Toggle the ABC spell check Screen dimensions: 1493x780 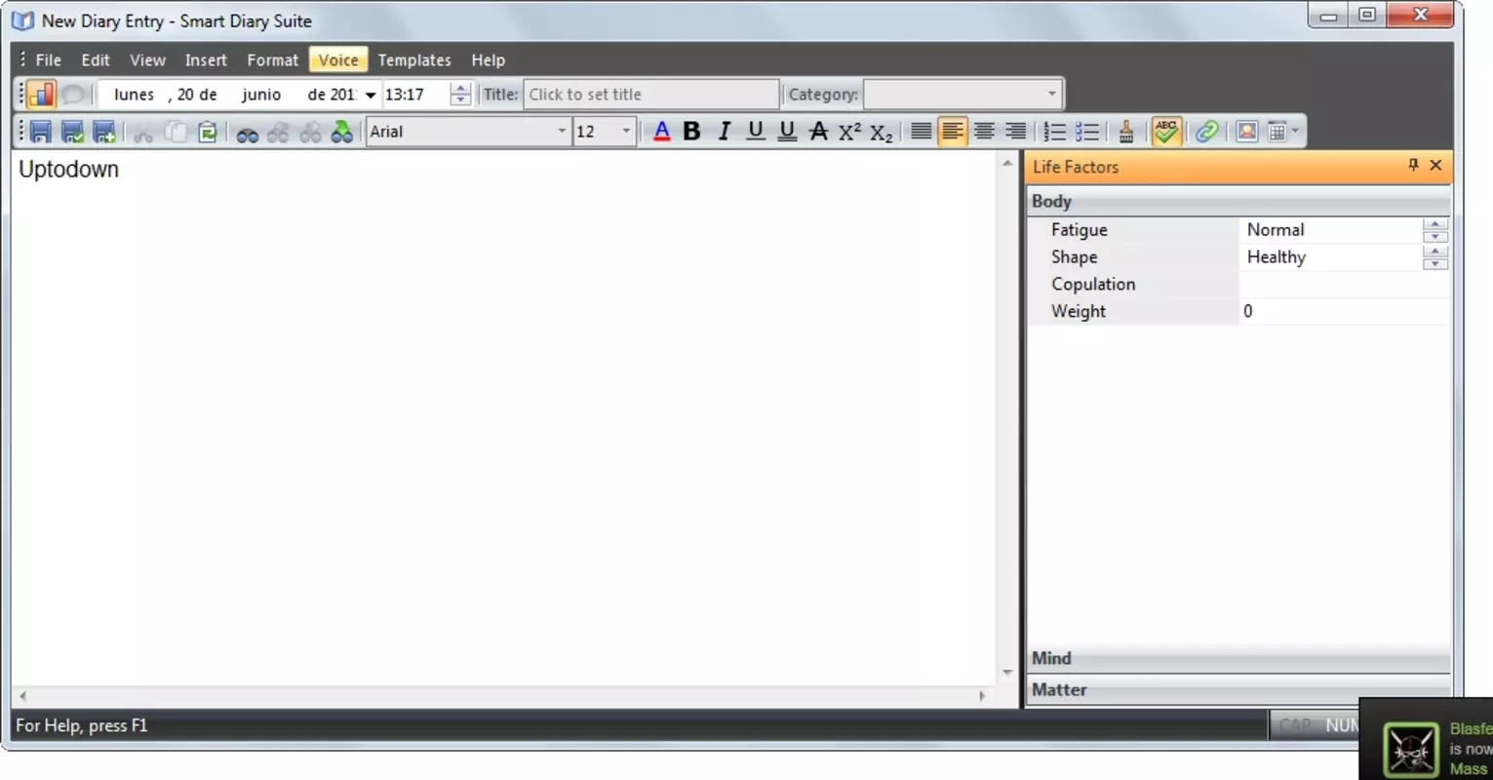[1166, 132]
